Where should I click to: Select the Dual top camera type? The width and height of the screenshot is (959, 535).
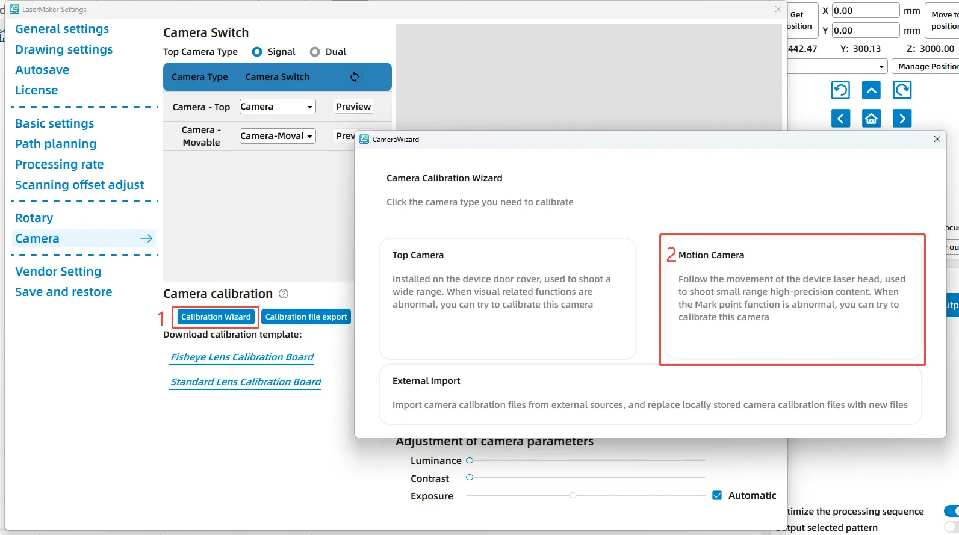point(315,52)
